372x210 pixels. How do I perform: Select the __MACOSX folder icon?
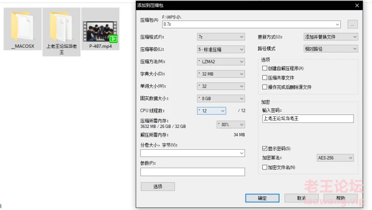click(22, 27)
